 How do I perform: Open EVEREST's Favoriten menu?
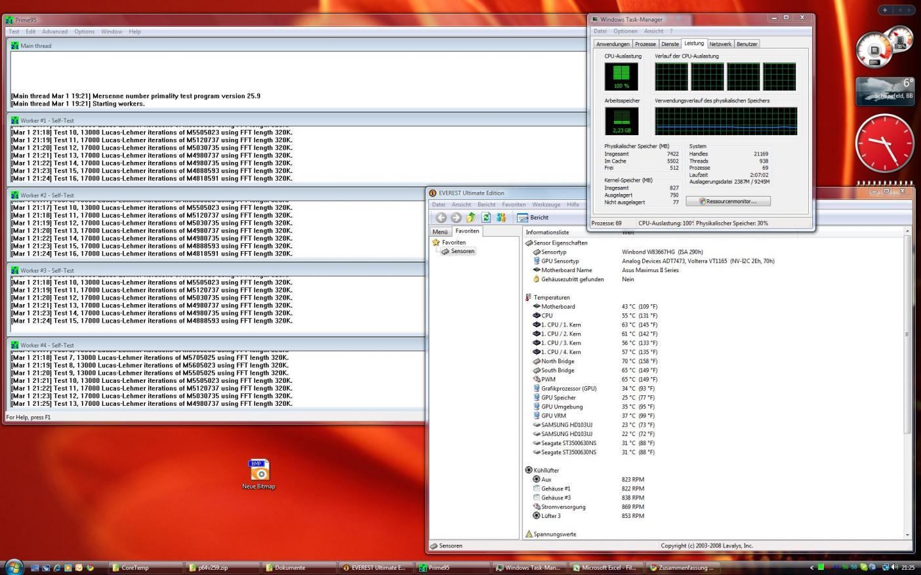[x=514, y=205]
